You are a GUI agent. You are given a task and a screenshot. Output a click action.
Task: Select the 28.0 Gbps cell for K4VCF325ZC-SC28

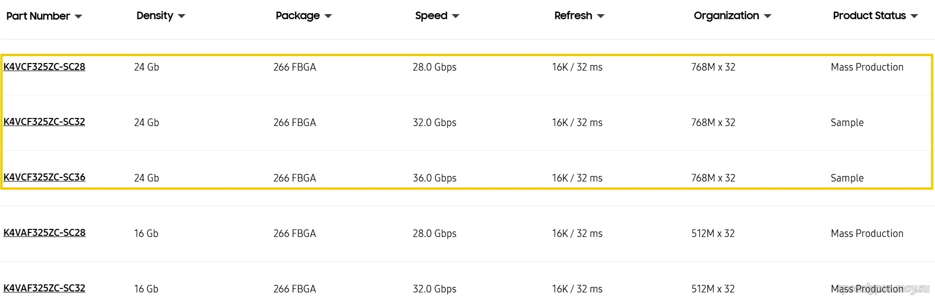click(x=434, y=67)
